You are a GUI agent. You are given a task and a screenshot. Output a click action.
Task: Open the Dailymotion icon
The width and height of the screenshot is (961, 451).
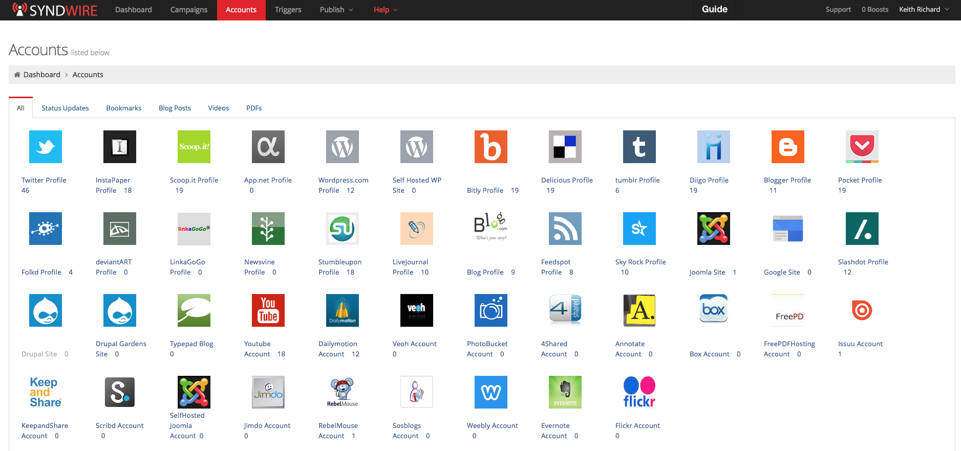(343, 310)
